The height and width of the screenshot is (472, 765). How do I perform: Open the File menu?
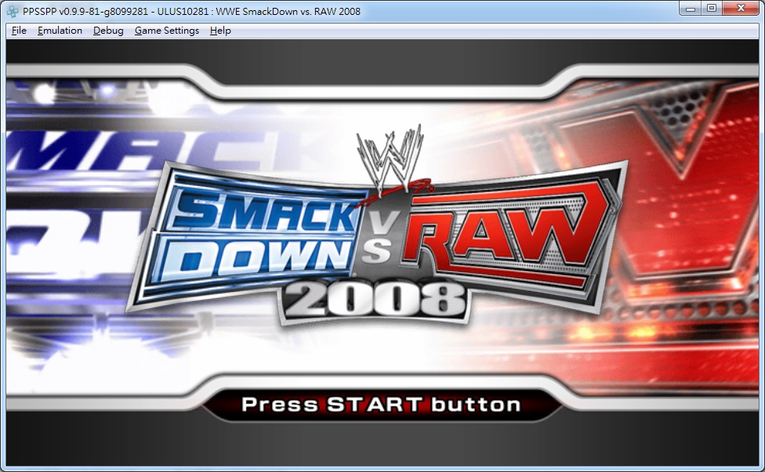pyautogui.click(x=19, y=31)
